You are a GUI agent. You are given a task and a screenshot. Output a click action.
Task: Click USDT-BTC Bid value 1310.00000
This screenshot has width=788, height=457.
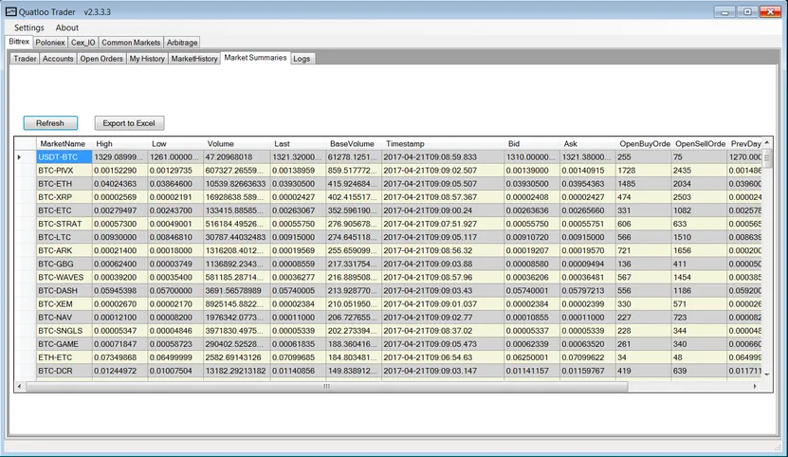point(532,157)
